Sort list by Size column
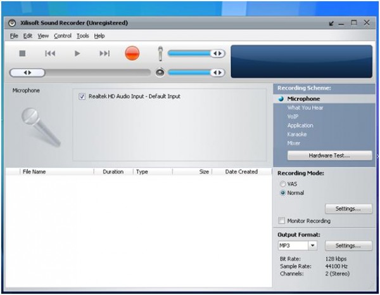380x295 pixels. 192,172
